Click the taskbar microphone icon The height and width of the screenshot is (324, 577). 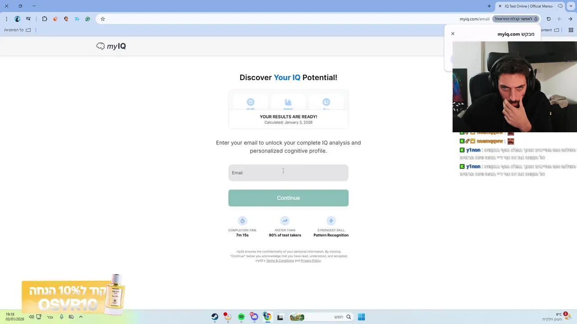[x=62, y=317]
